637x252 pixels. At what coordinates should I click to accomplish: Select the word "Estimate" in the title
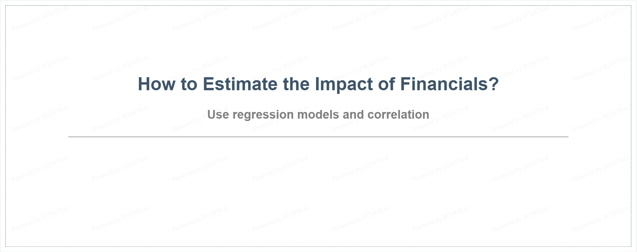coord(240,84)
